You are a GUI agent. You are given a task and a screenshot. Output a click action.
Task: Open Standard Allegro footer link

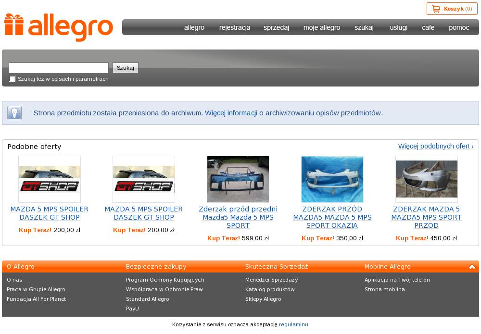click(x=148, y=299)
